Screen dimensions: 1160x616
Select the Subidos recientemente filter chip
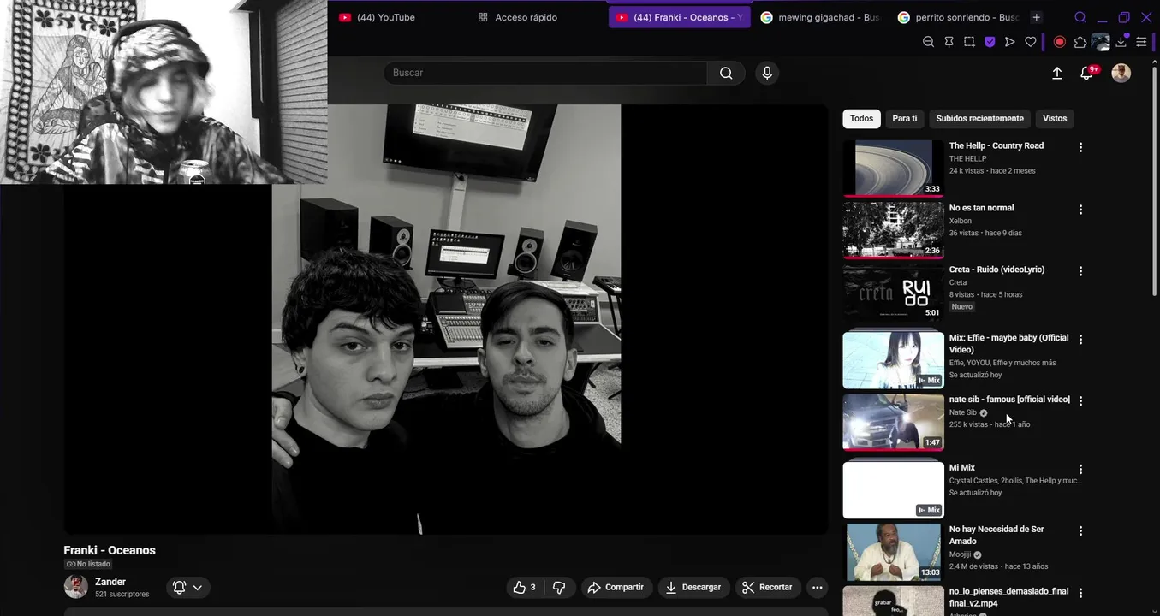click(979, 119)
